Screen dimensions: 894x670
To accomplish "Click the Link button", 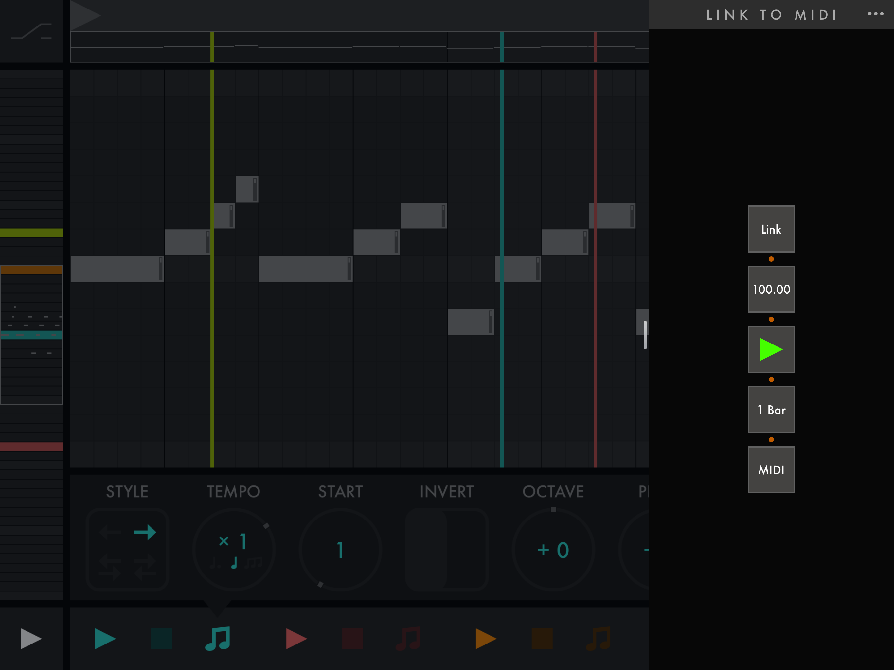I will click(771, 229).
